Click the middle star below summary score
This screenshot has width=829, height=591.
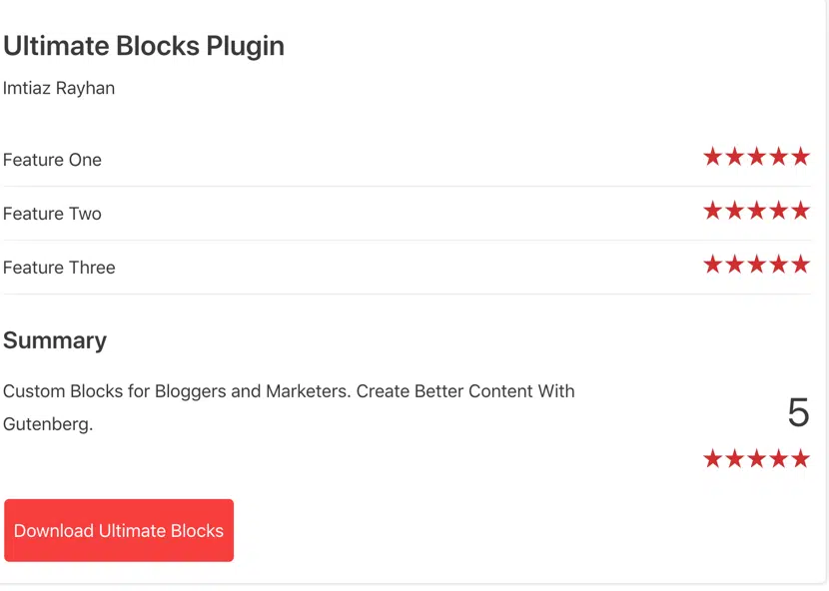tap(756, 458)
